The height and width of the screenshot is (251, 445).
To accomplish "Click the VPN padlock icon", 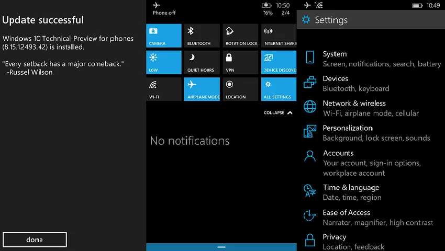I will (229, 58).
